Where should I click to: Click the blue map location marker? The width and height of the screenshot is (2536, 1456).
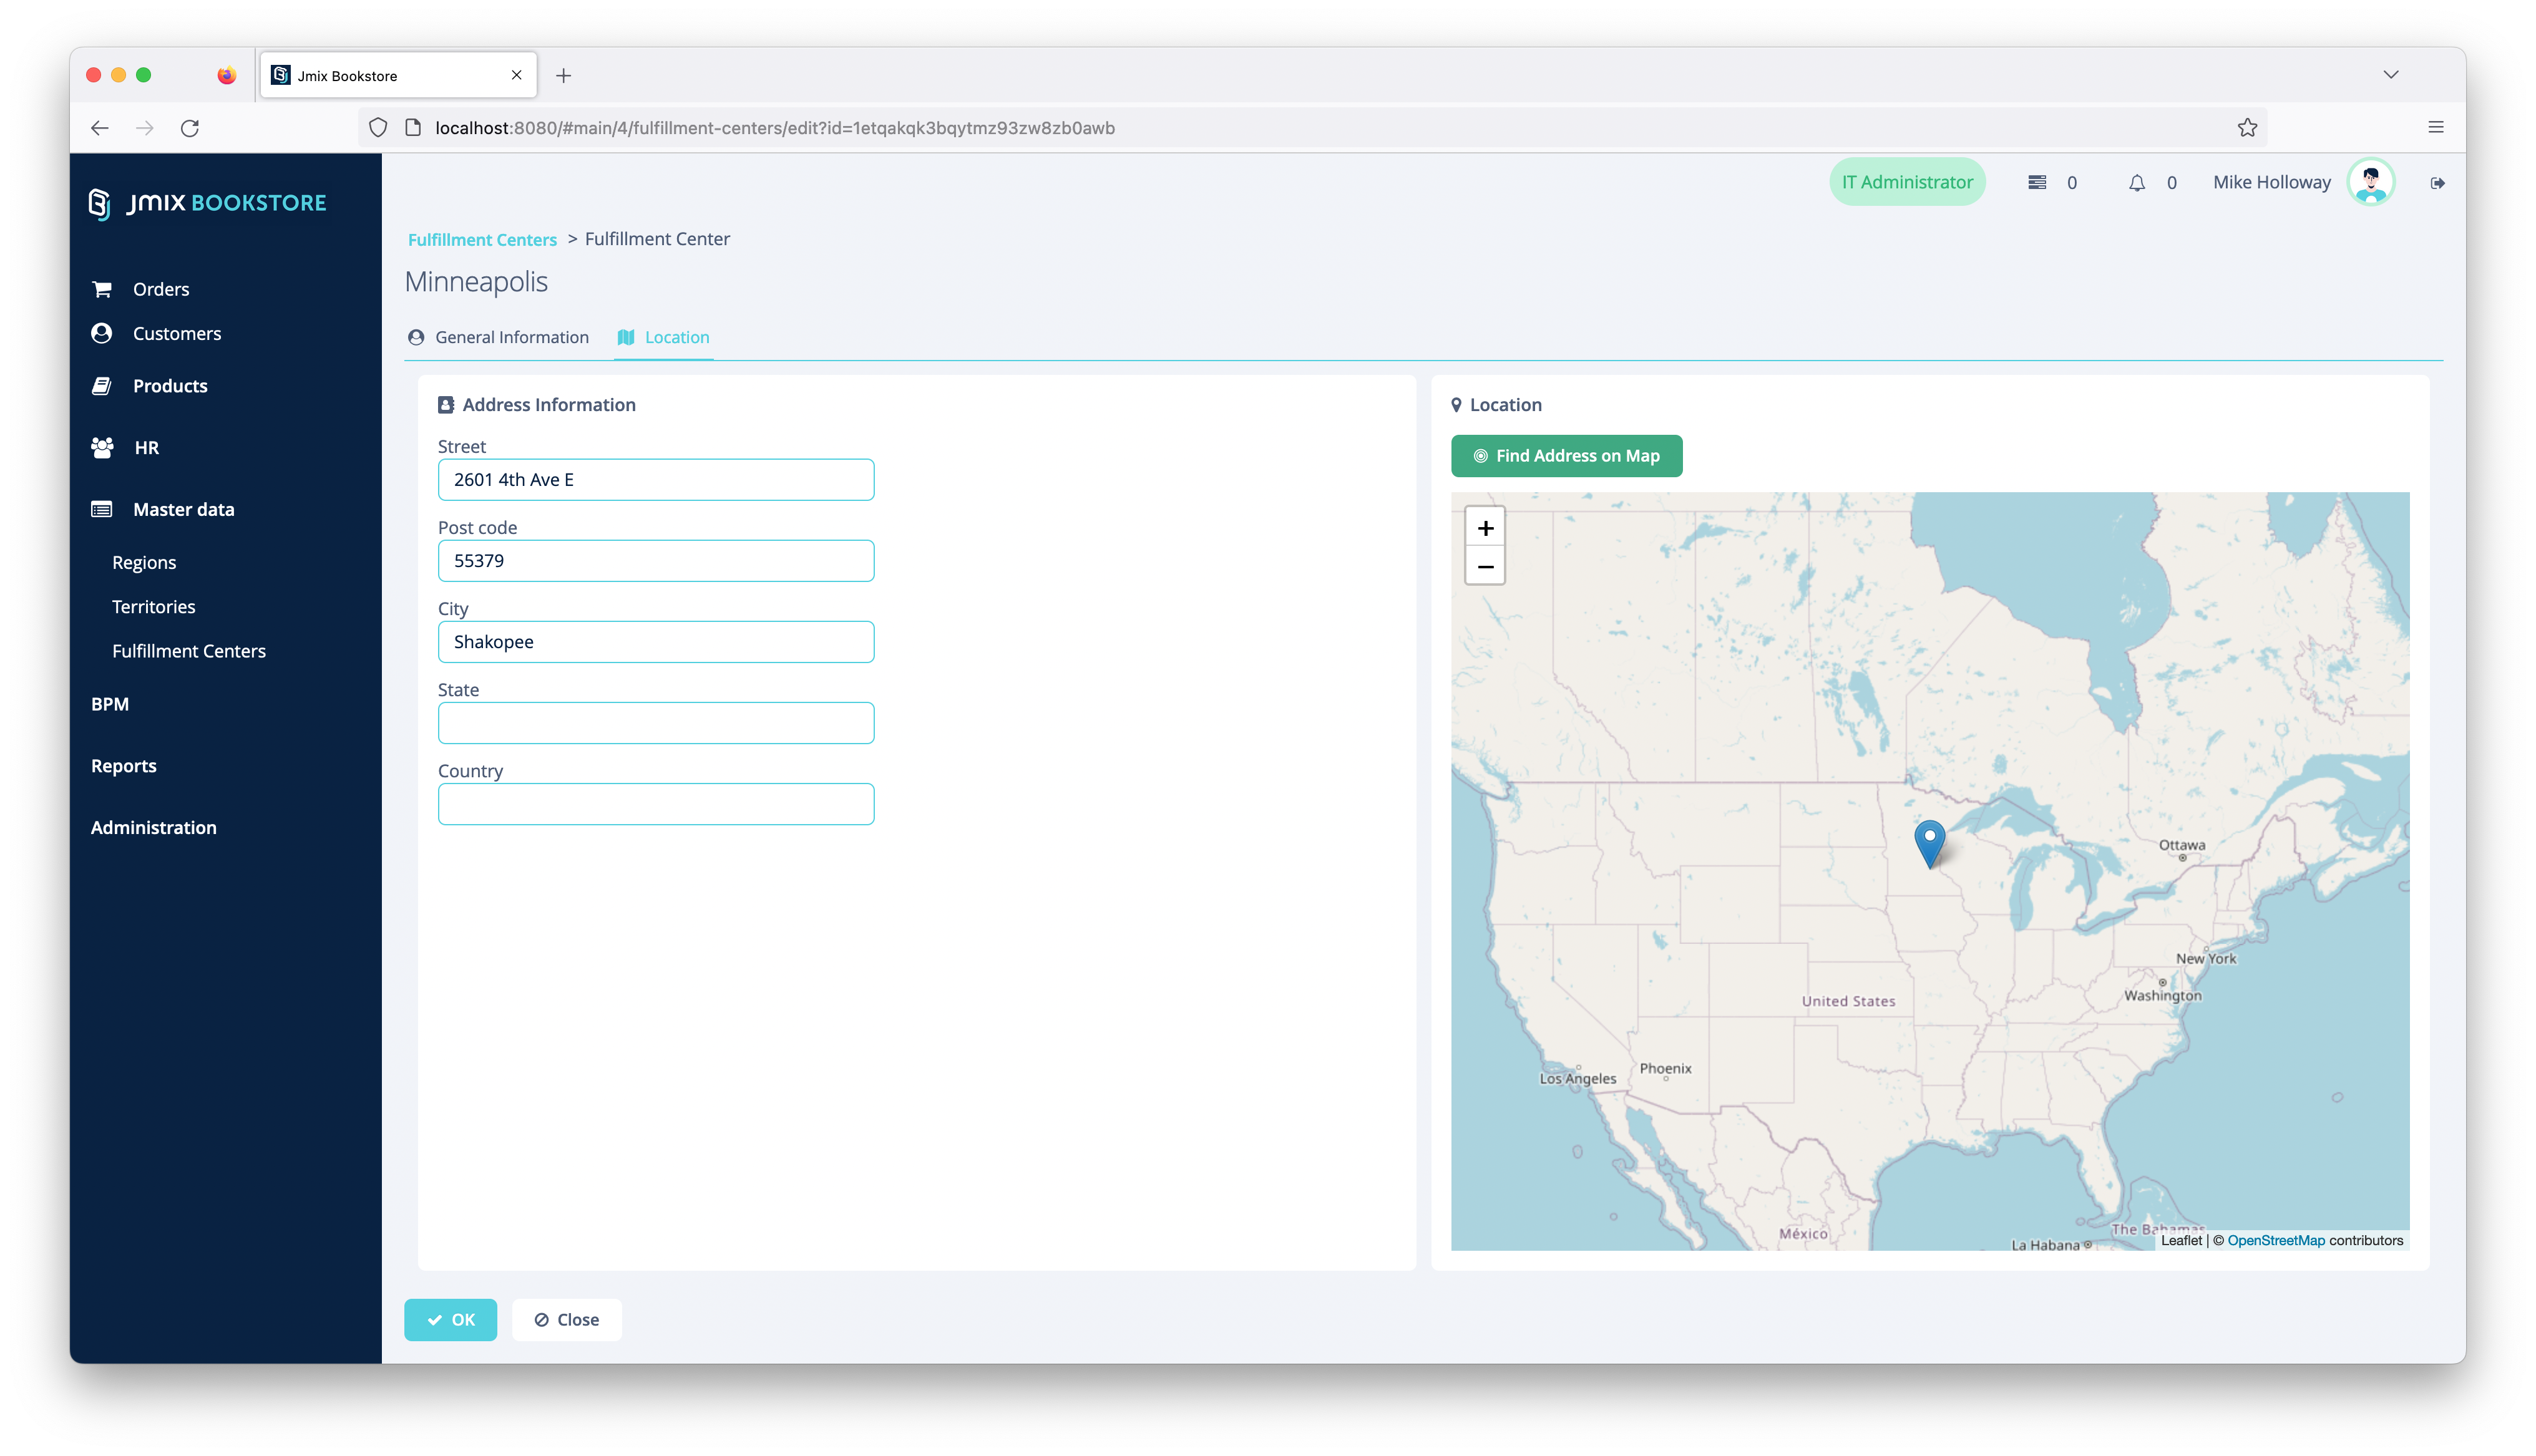1929,841
